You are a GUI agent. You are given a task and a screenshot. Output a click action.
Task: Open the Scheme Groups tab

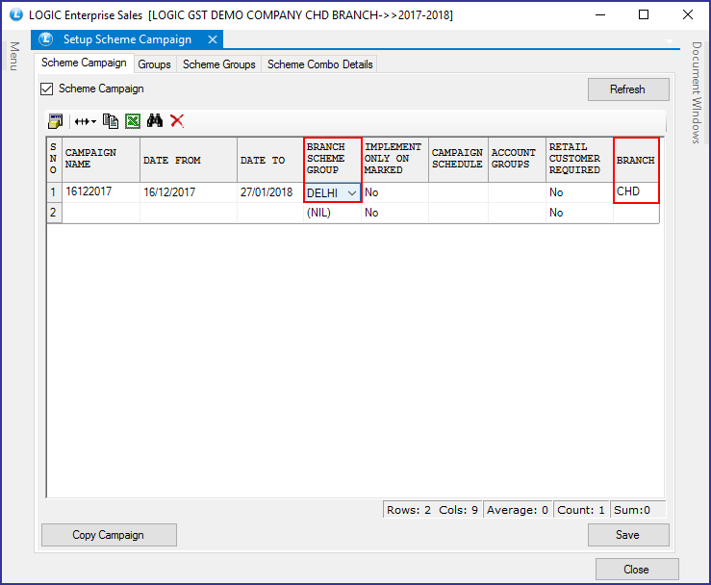219,64
